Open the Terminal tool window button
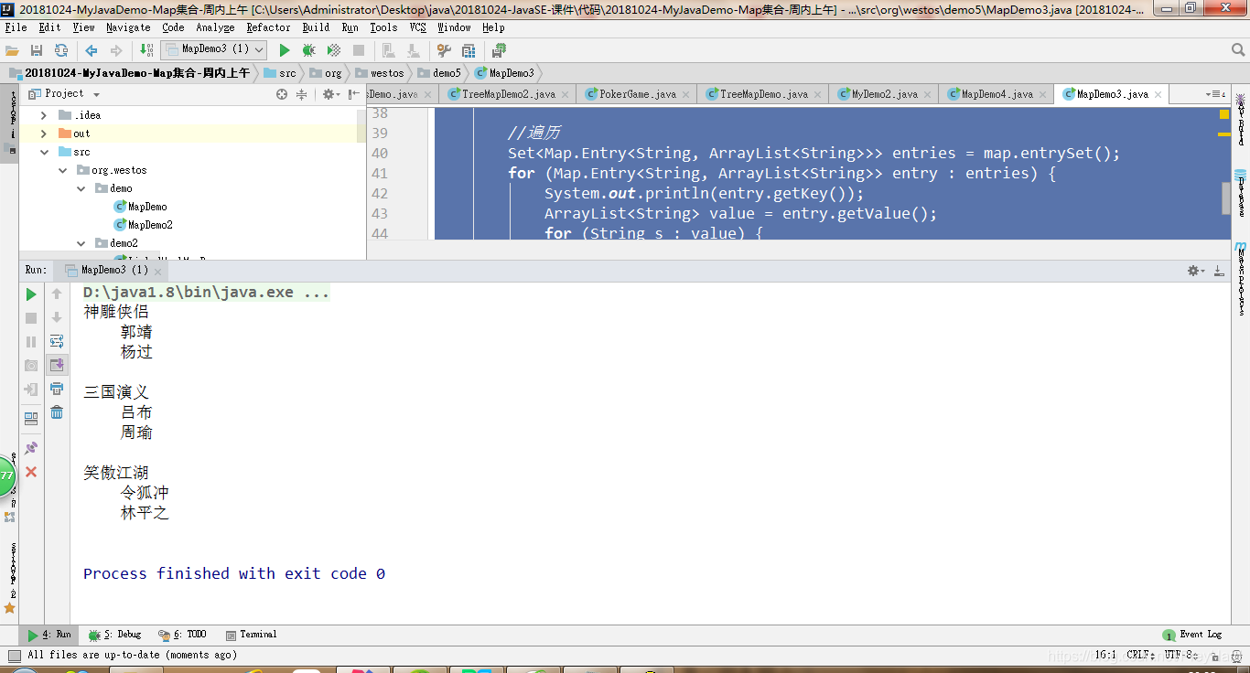This screenshot has height=673, width=1250. (252, 635)
